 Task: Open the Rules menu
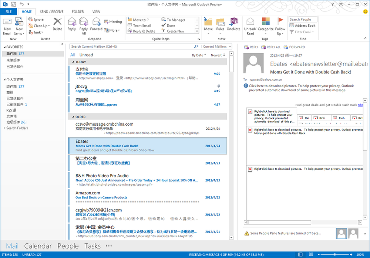tap(220, 26)
